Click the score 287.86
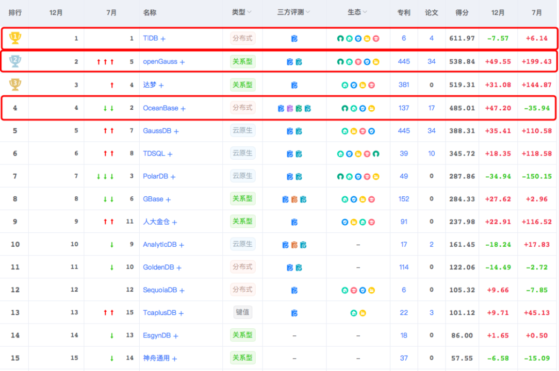This screenshot has width=559, height=371. 462,176
